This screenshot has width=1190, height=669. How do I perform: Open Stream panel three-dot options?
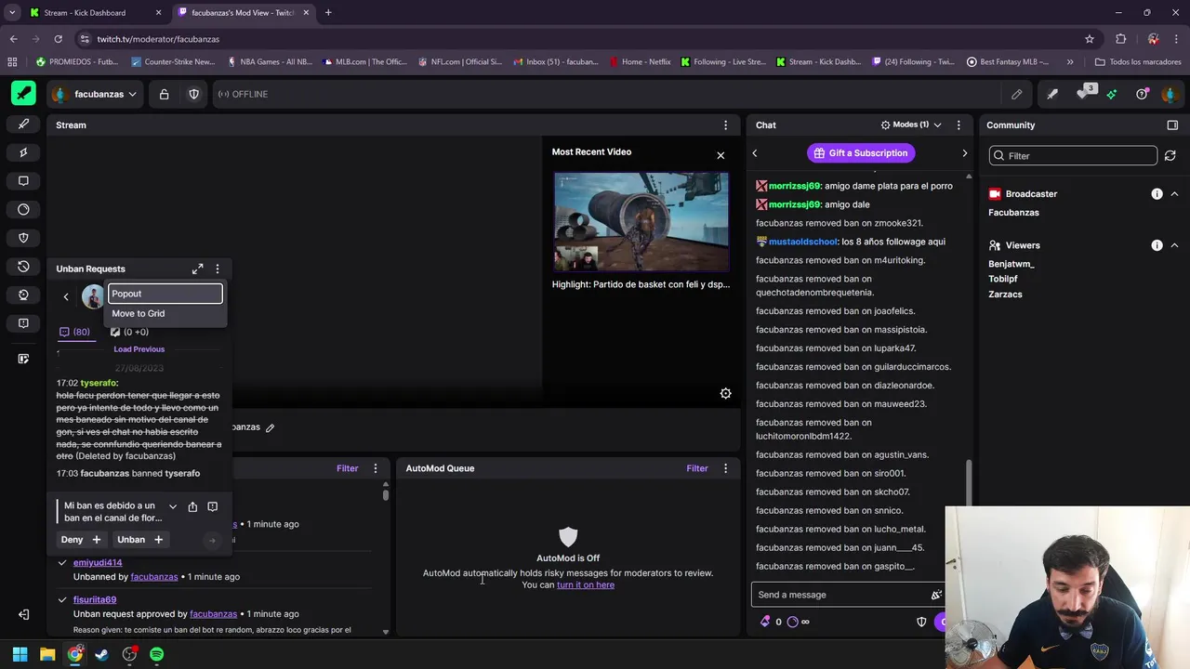[x=726, y=125]
